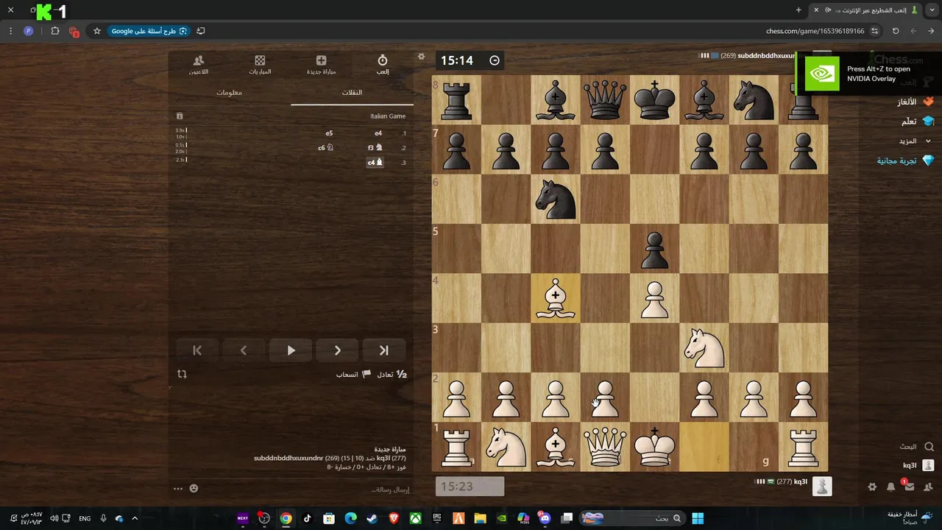942x530 pixels.
Task: Open the Players tab with people icon
Action: click(198, 64)
